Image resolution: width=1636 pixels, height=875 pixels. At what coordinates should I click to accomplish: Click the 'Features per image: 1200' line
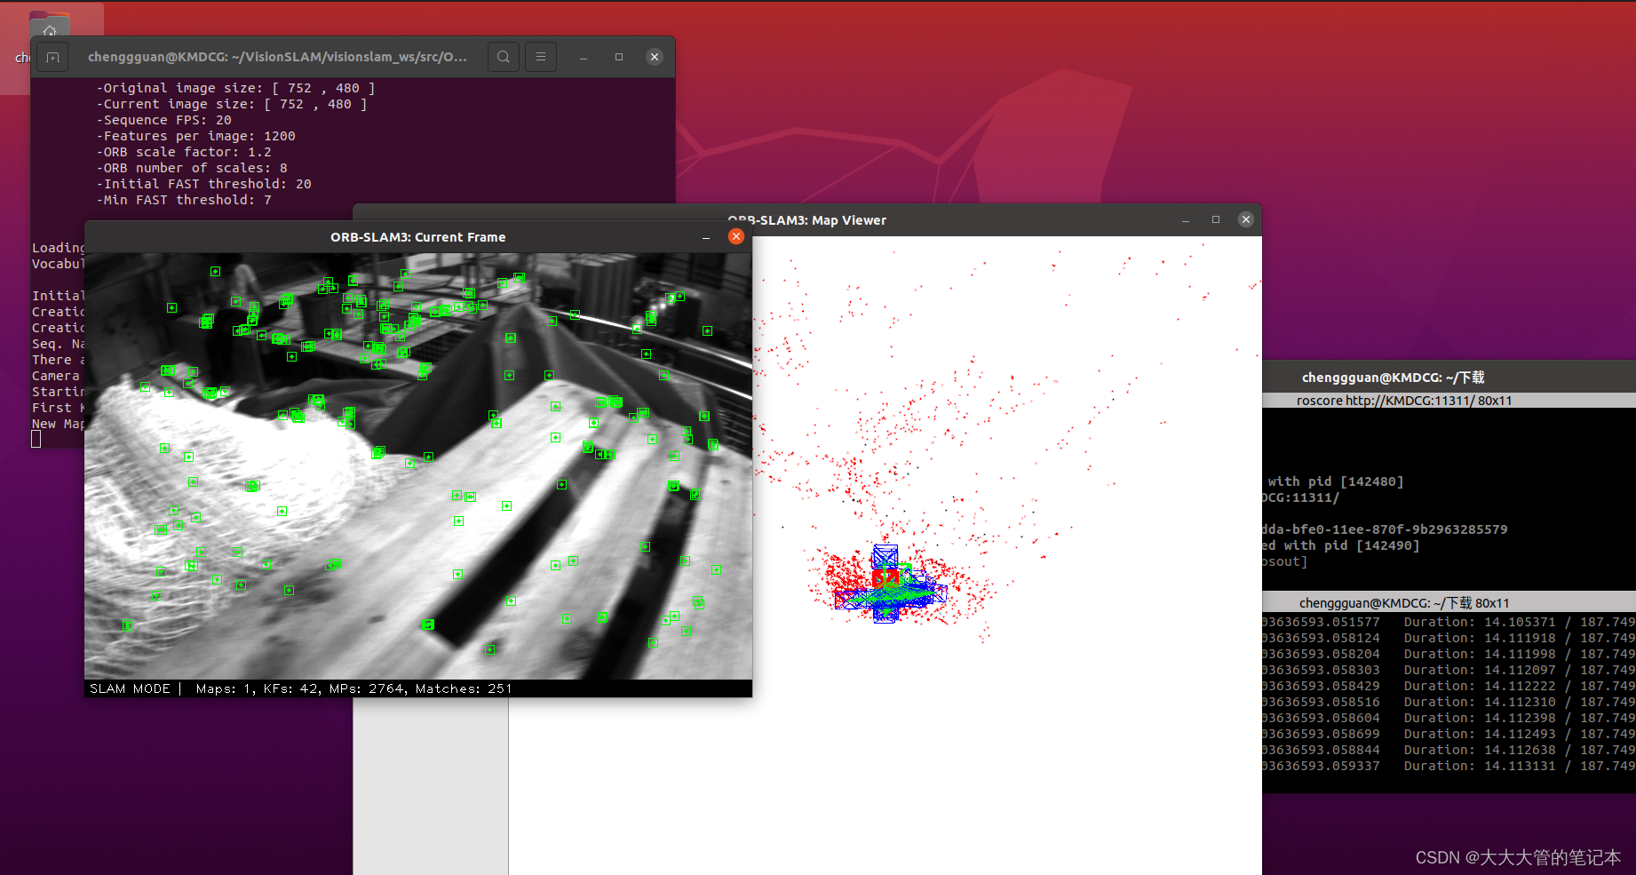pos(196,136)
